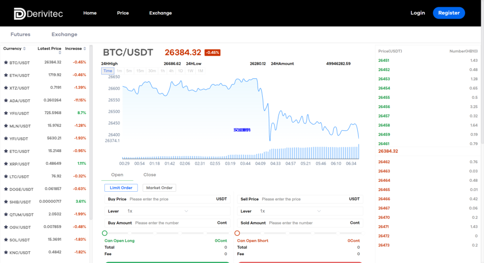Image resolution: width=484 pixels, height=263 pixels.
Task: Select the Time chart interval
Action: [x=108, y=71]
